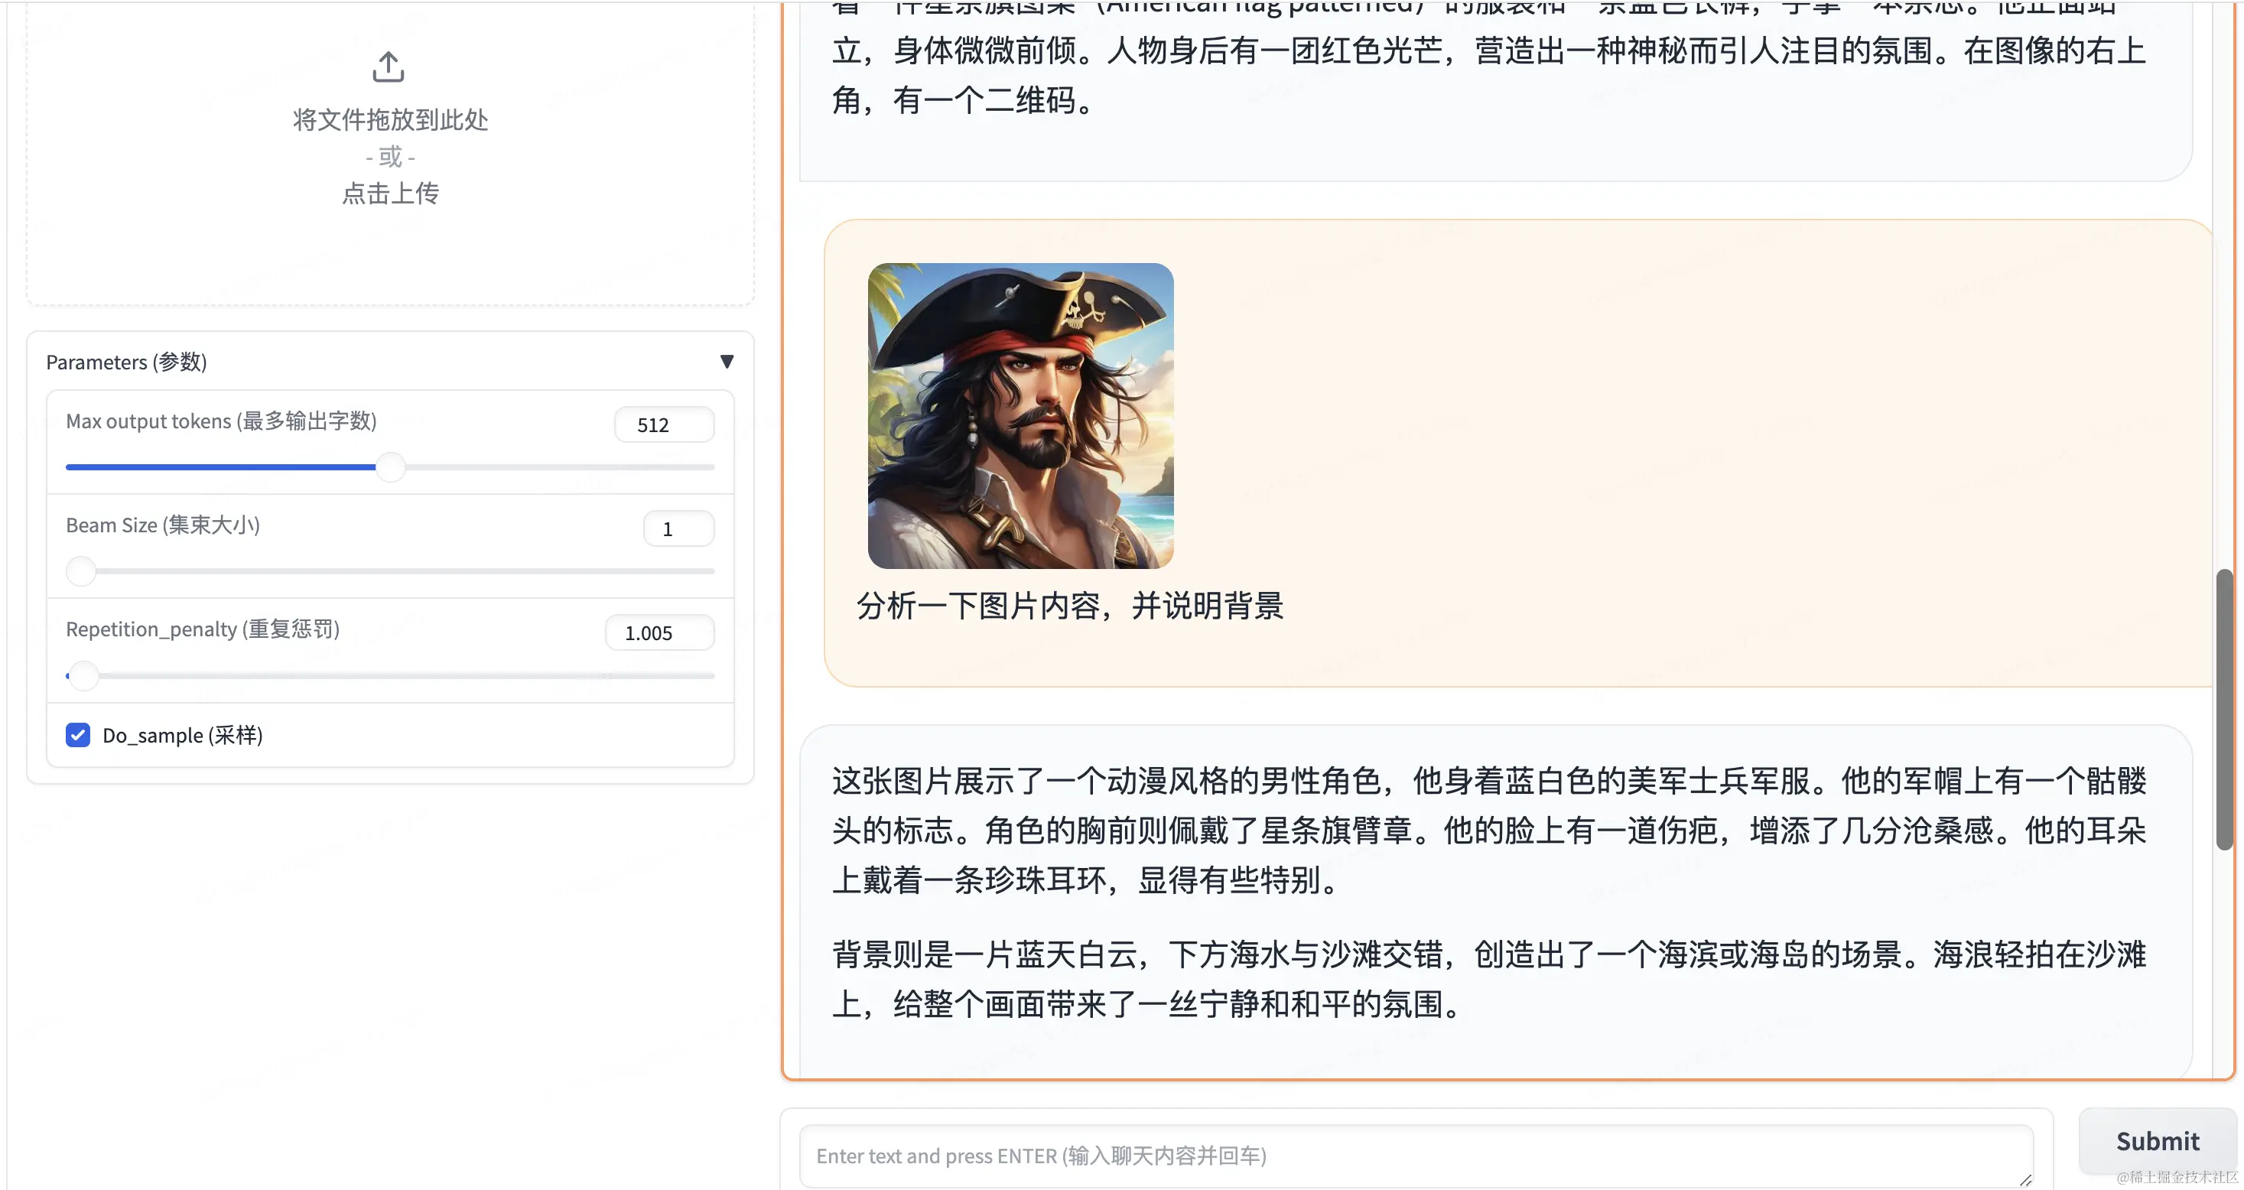
Task: Click the chat panel scrollbar thumb
Action: point(2224,708)
